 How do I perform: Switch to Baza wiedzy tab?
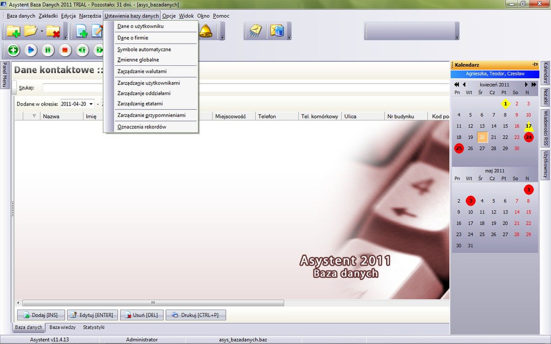pyautogui.click(x=62, y=327)
